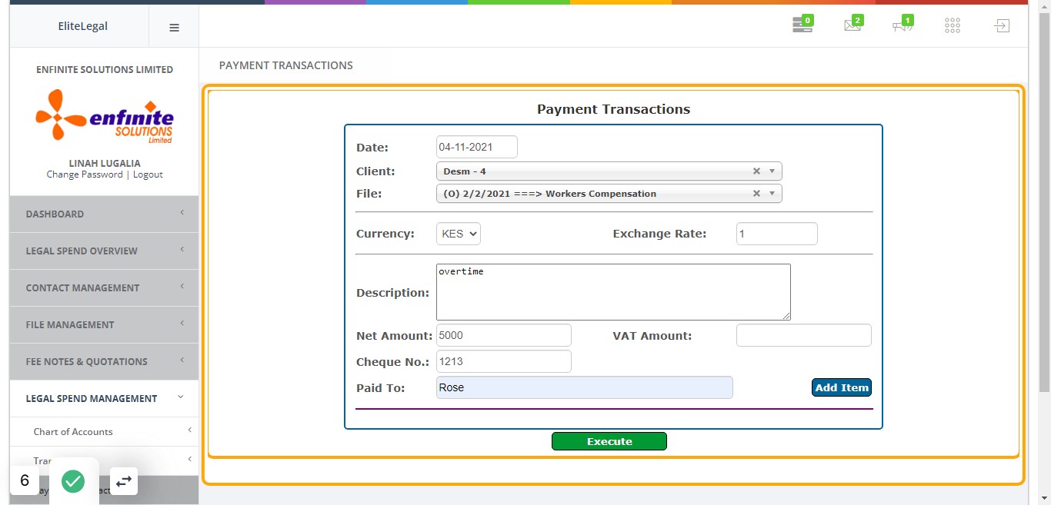Open the server tasks icon with badge 0
The height and width of the screenshot is (505, 1051).
pos(802,25)
